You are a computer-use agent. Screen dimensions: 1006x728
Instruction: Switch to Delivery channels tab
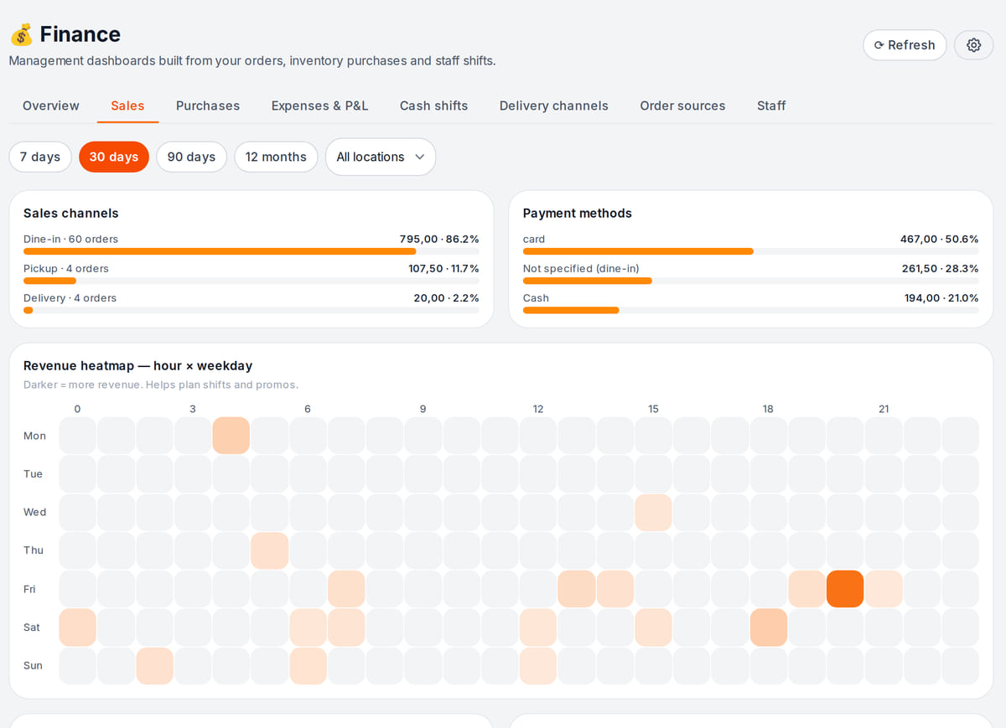click(554, 106)
